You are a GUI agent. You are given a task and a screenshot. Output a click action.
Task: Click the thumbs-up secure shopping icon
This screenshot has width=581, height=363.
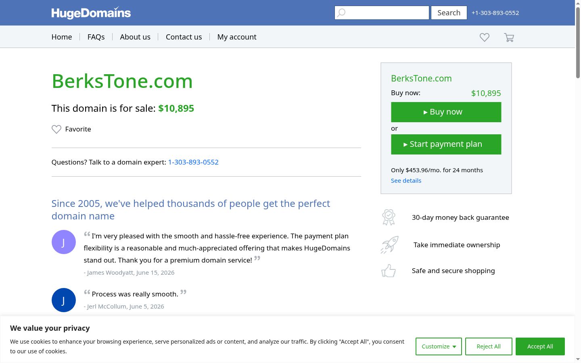click(x=389, y=271)
